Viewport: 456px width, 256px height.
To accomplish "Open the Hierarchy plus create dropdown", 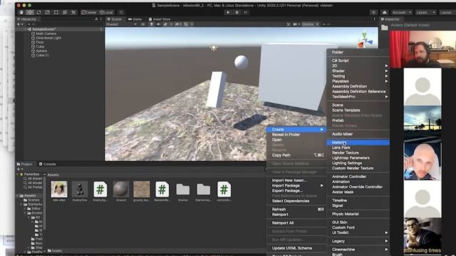I will pyautogui.click(x=20, y=24).
